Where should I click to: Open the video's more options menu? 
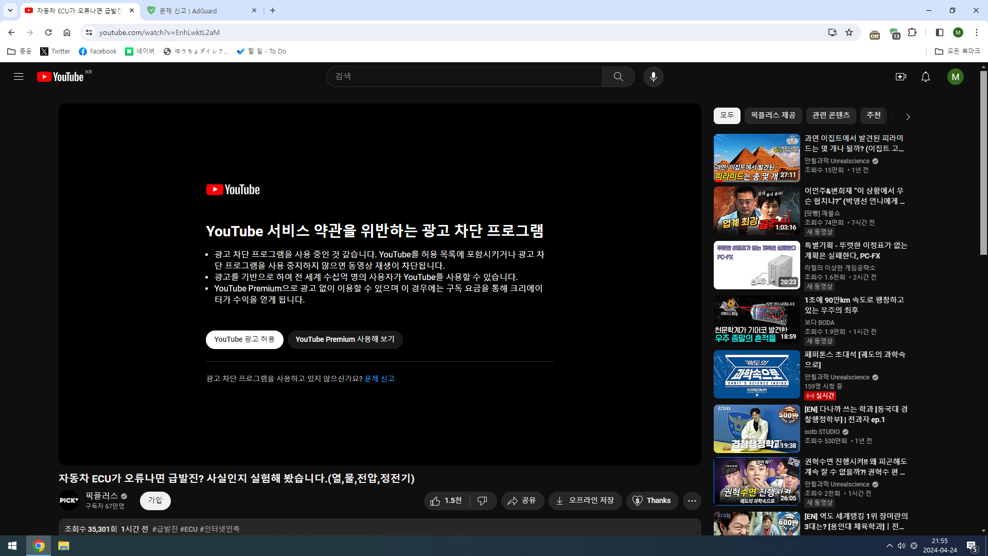pyautogui.click(x=692, y=500)
